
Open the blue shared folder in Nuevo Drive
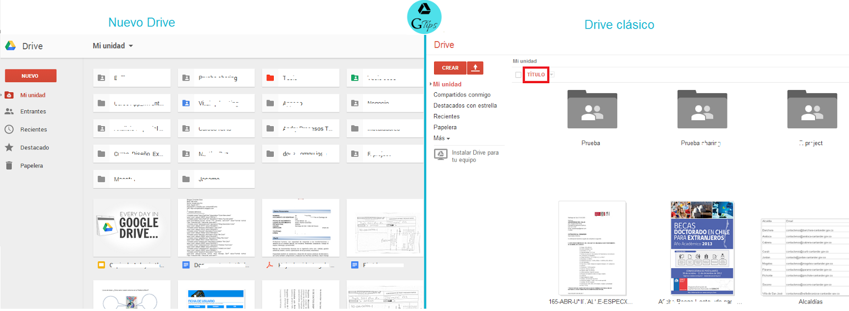pos(216,103)
